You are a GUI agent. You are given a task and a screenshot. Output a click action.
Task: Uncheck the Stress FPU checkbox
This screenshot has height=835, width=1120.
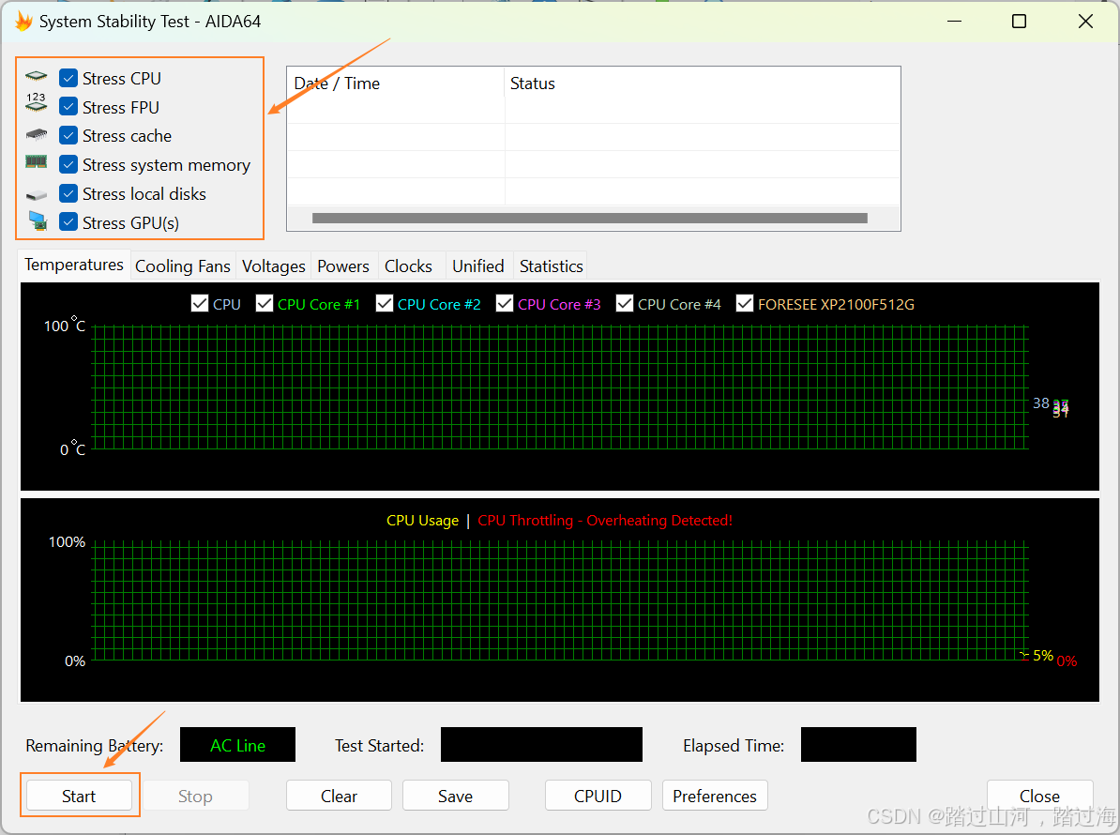coord(68,106)
